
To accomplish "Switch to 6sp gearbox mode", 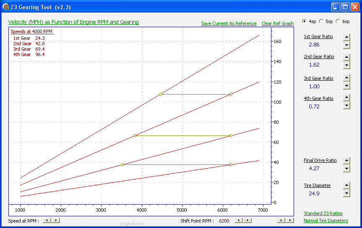I will pyautogui.click(x=338, y=21).
